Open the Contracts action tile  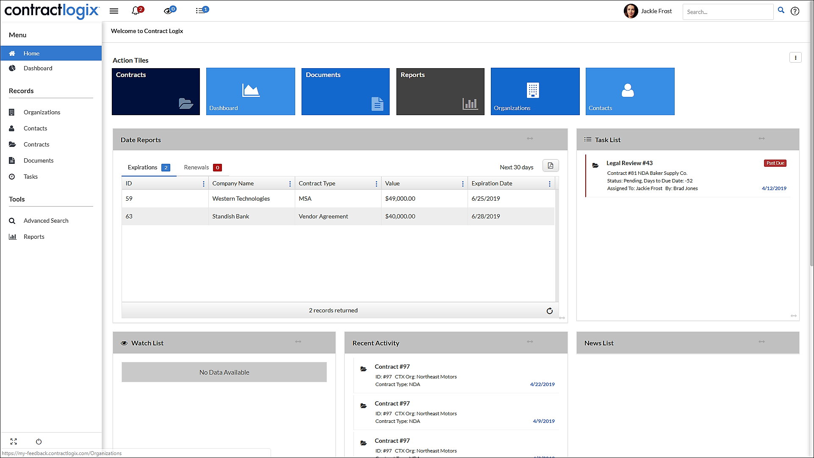156,91
